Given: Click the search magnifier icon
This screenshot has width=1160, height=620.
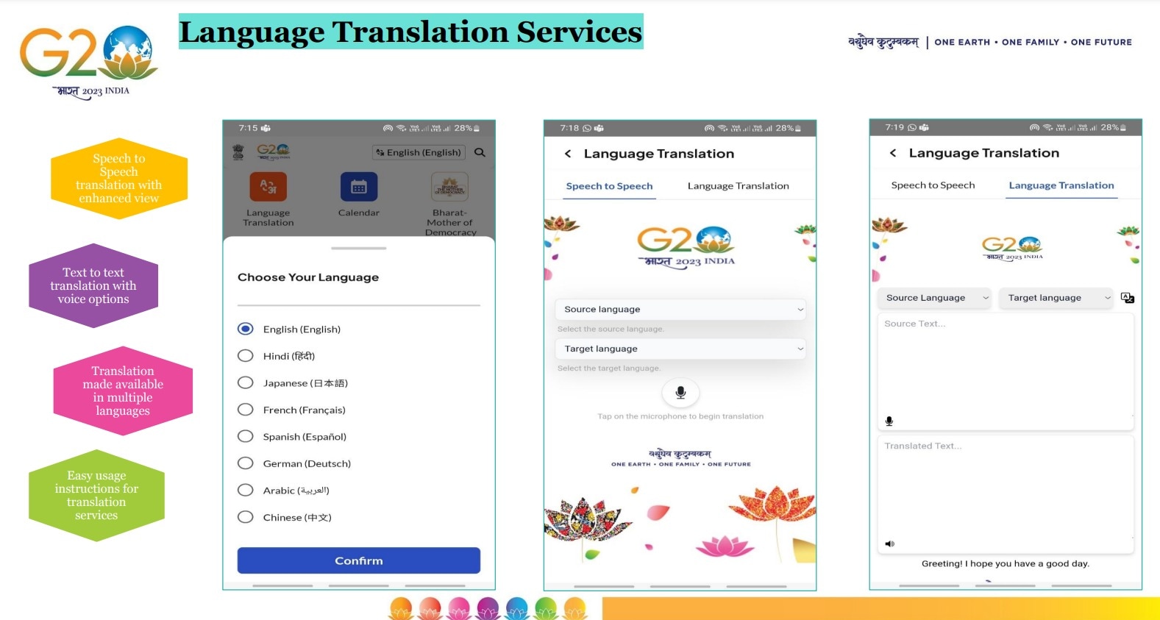Looking at the screenshot, I should [480, 152].
